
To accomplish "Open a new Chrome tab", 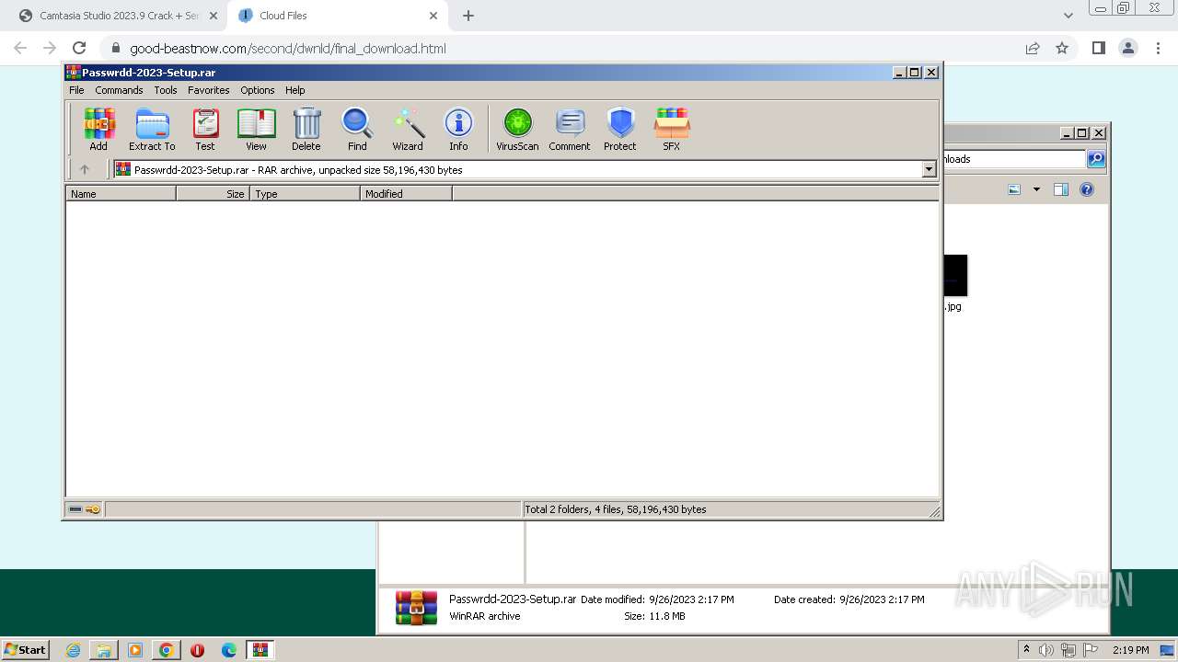I will click(x=468, y=16).
